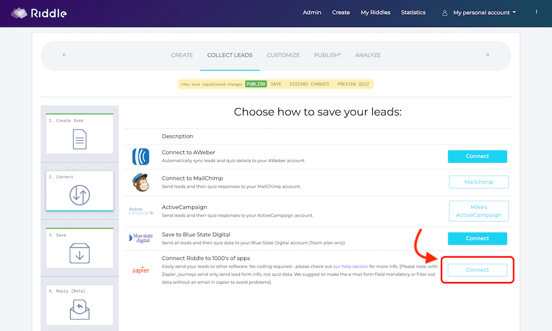Screen dimensions: 552x331
Task: Click the Riddle logo
Action: coord(39,13)
